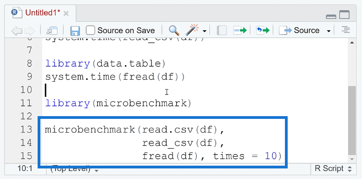Re-run previous code region icon
362x179 pixels.
point(263,30)
